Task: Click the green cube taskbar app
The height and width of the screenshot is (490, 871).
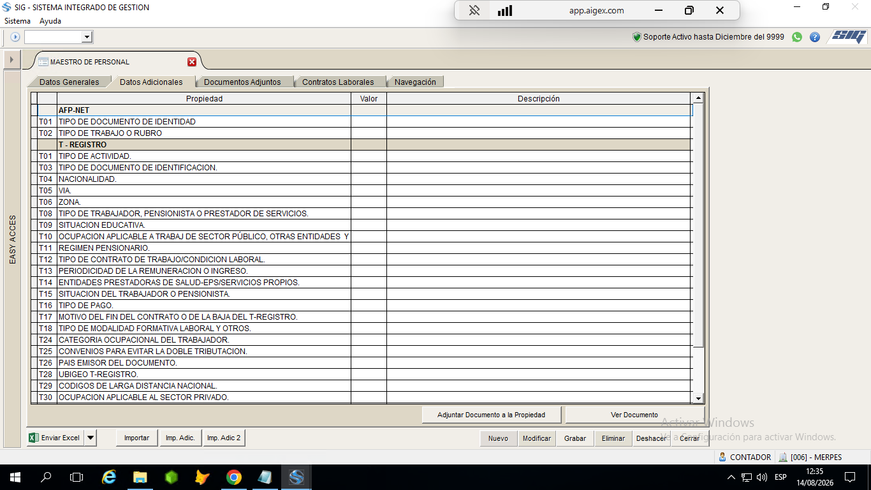Action: (x=172, y=477)
